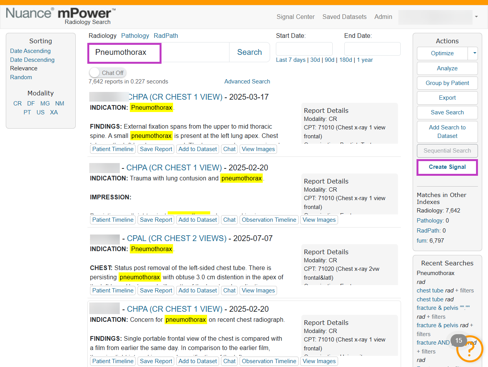This screenshot has width=488, height=367.
Task: Open Saved Datasets menu
Action: [x=344, y=17]
